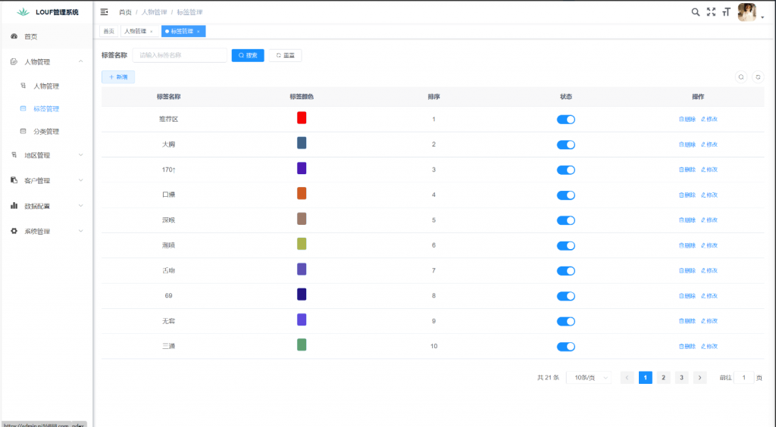Enter fullscreen mode via header icon

(x=711, y=12)
